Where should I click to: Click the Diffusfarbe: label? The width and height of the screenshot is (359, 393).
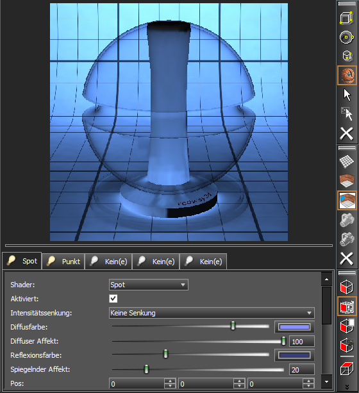[29, 327]
